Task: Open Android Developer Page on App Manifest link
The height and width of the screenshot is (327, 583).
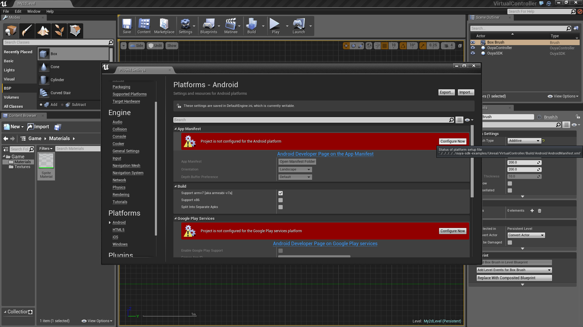Action: (x=325, y=154)
